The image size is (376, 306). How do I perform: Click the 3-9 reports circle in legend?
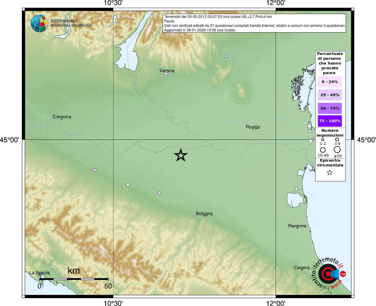click(x=337, y=139)
